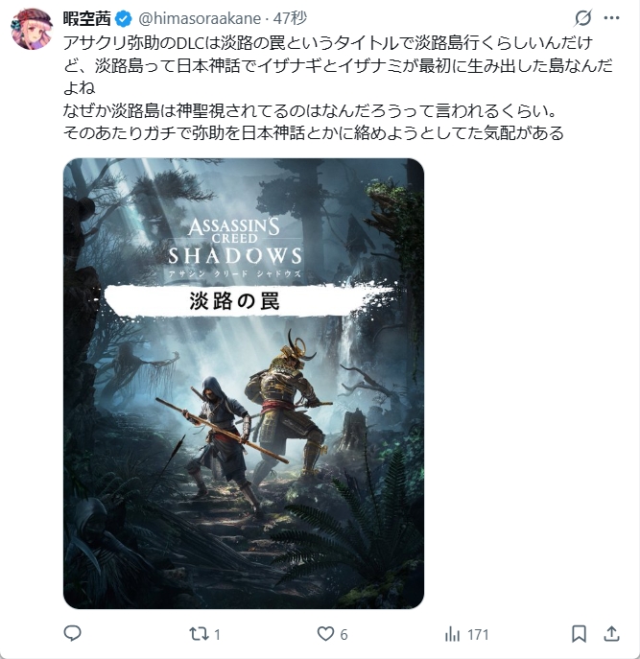640x659 pixels.
Task: Click the like count of 6
Action: tap(344, 634)
